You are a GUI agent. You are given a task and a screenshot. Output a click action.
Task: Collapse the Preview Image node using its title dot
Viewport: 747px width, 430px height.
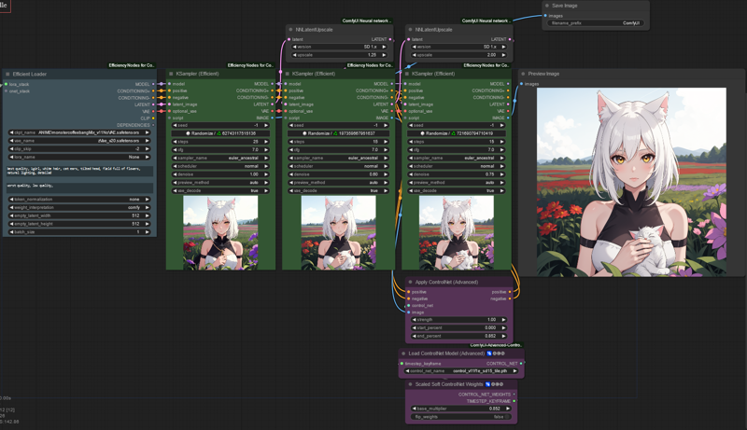pyautogui.click(x=523, y=74)
